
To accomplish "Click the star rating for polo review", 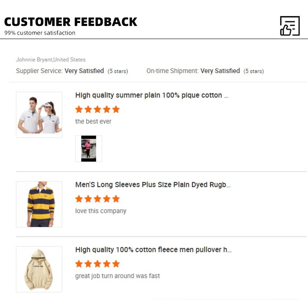I will click(x=97, y=109).
